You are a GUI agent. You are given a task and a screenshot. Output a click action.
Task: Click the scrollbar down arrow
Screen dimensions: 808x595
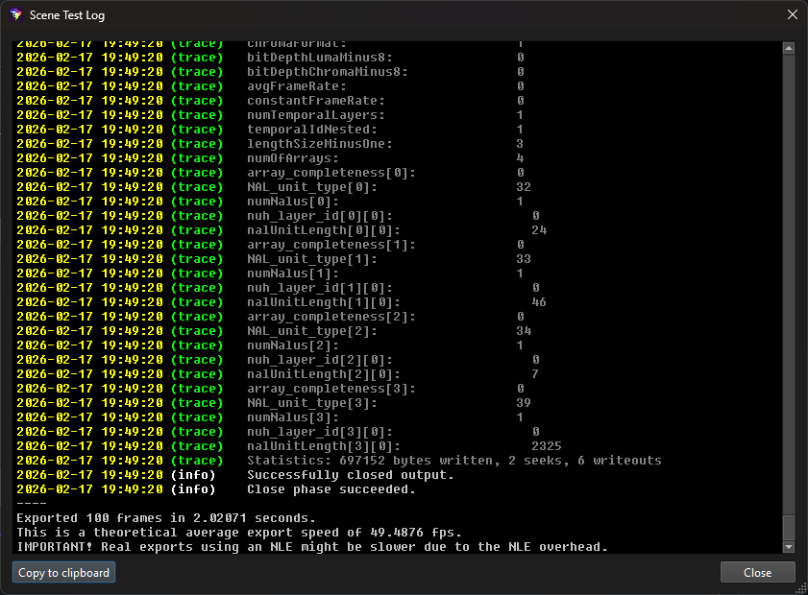point(789,547)
